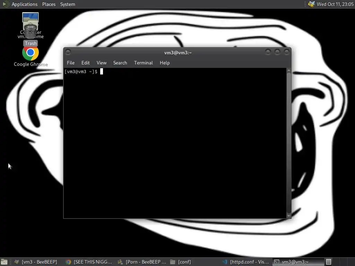Image resolution: width=355 pixels, height=266 pixels.
Task: Open the terminal's Search menu
Action: pos(120,63)
